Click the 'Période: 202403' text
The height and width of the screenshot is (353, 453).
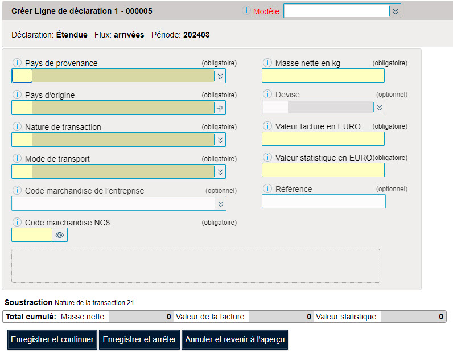(180, 35)
